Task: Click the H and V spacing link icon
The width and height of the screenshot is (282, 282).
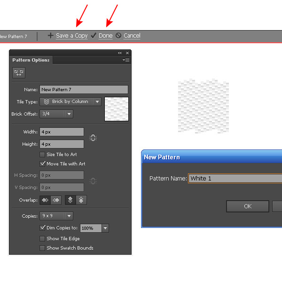Action: [93, 181]
